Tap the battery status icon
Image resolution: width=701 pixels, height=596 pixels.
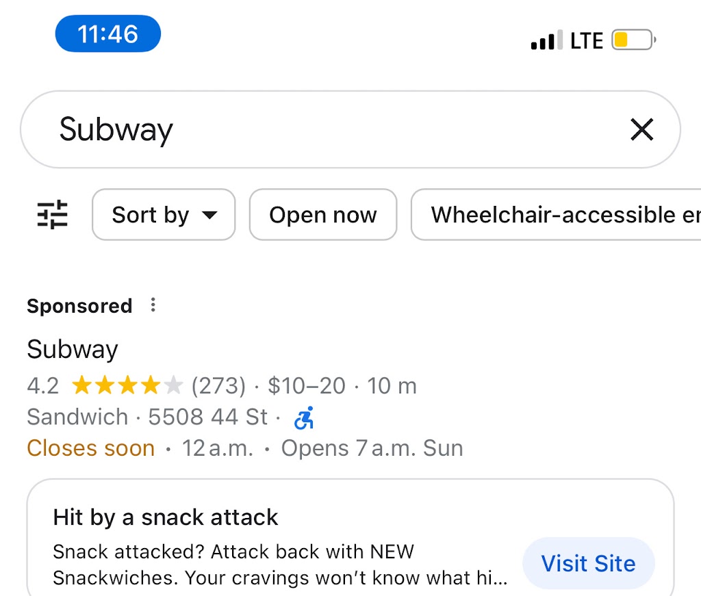click(633, 40)
